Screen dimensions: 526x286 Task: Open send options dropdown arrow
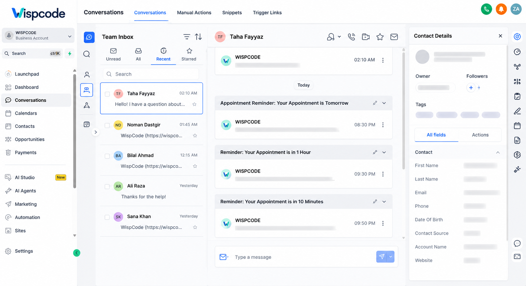pyautogui.click(x=391, y=257)
